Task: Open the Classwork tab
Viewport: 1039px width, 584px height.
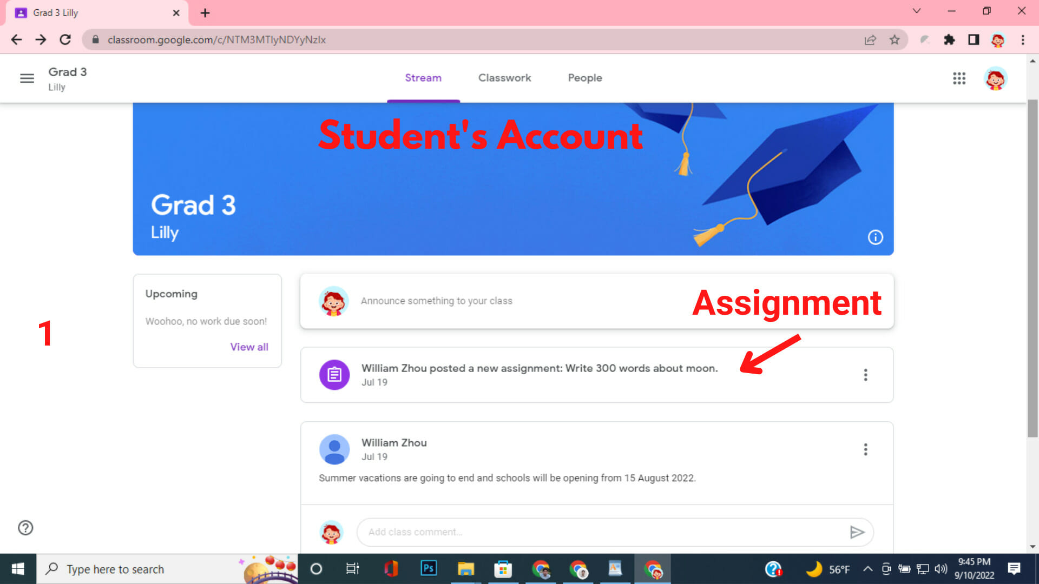Action: click(504, 78)
